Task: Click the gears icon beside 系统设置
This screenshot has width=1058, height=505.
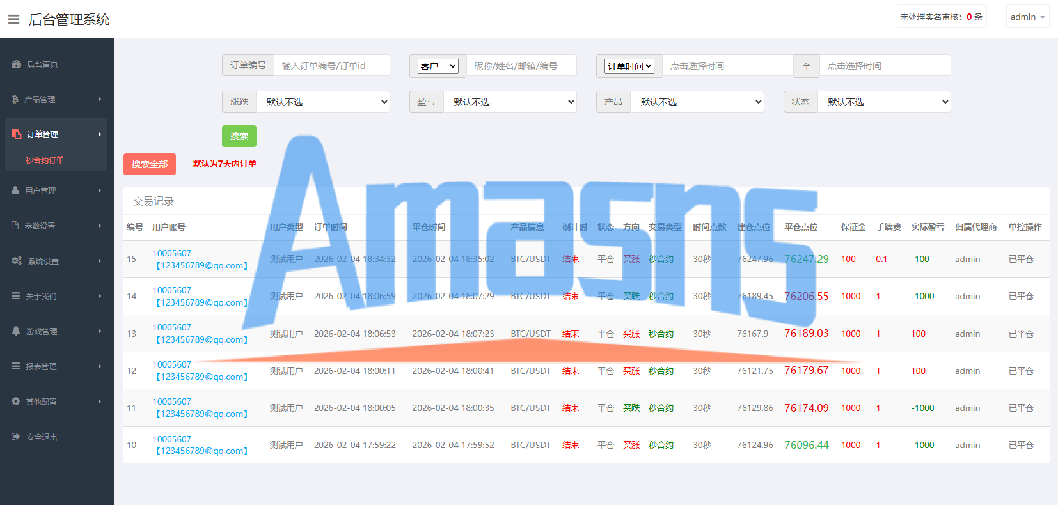Action: pos(17,261)
